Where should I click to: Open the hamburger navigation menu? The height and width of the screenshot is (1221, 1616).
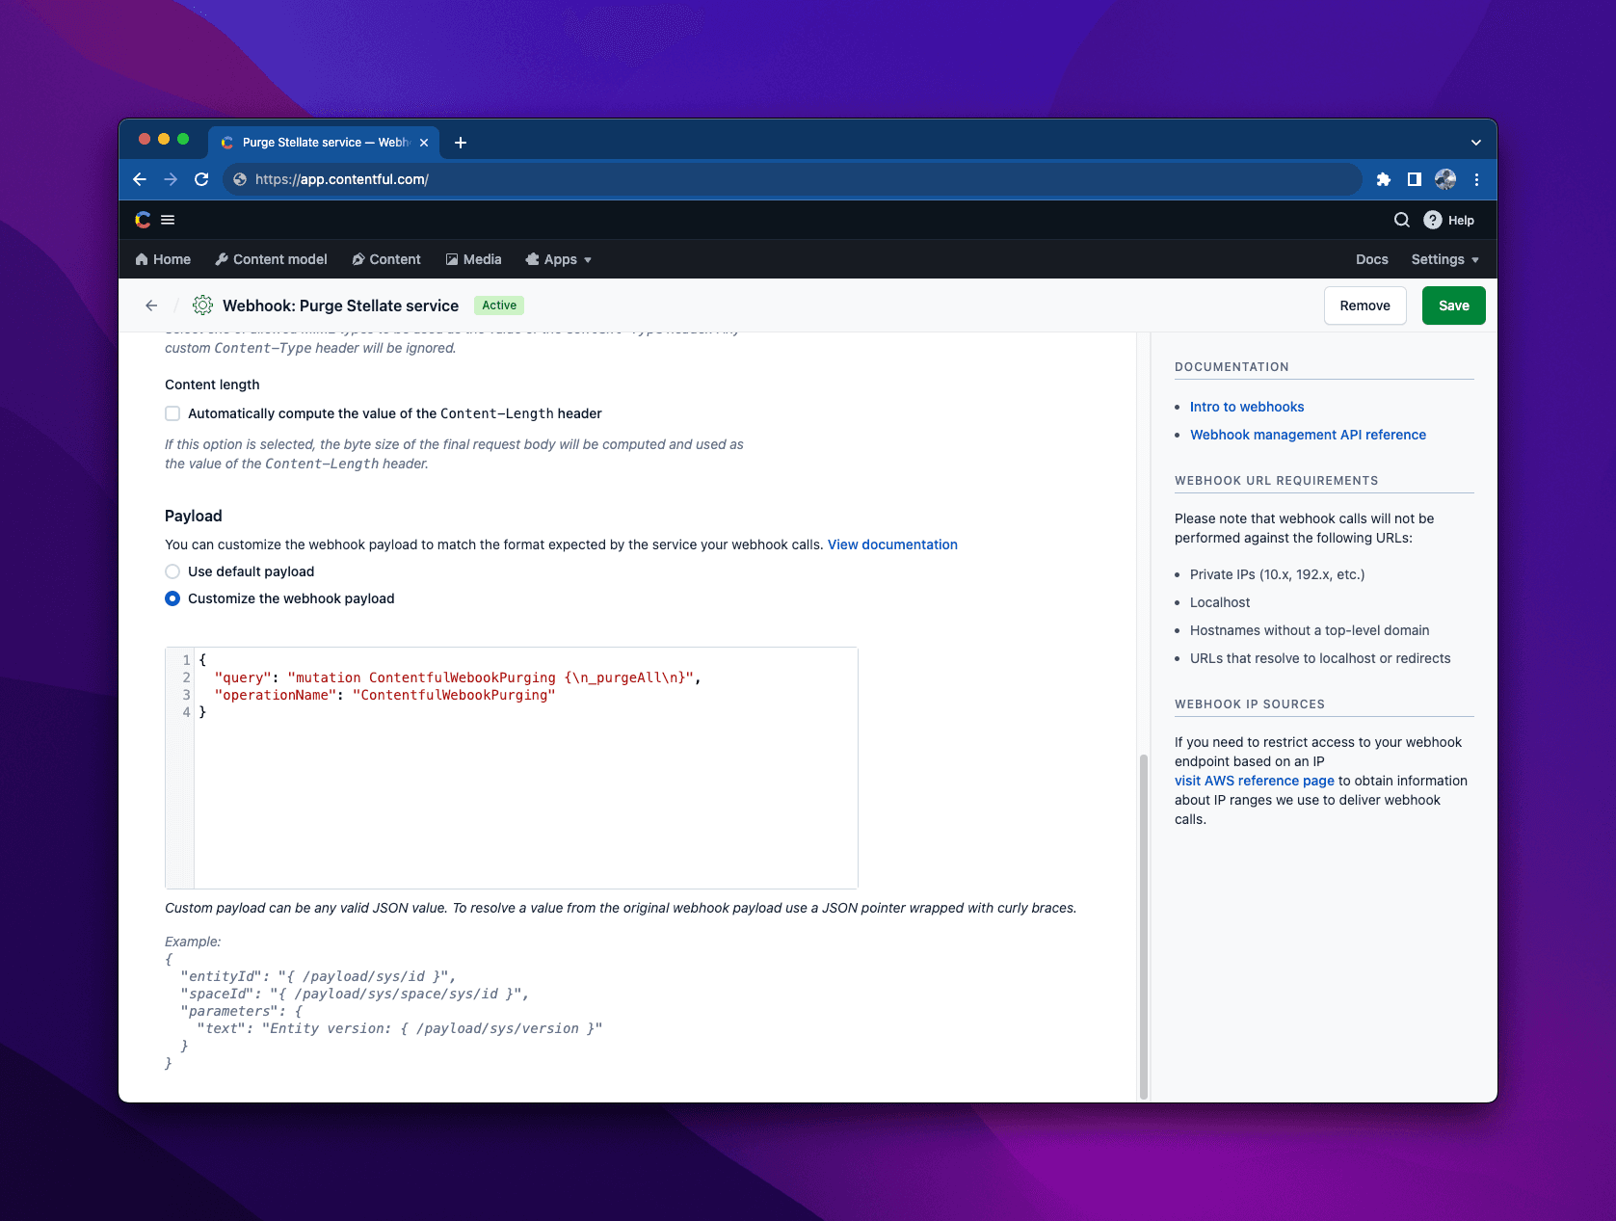[x=169, y=220]
